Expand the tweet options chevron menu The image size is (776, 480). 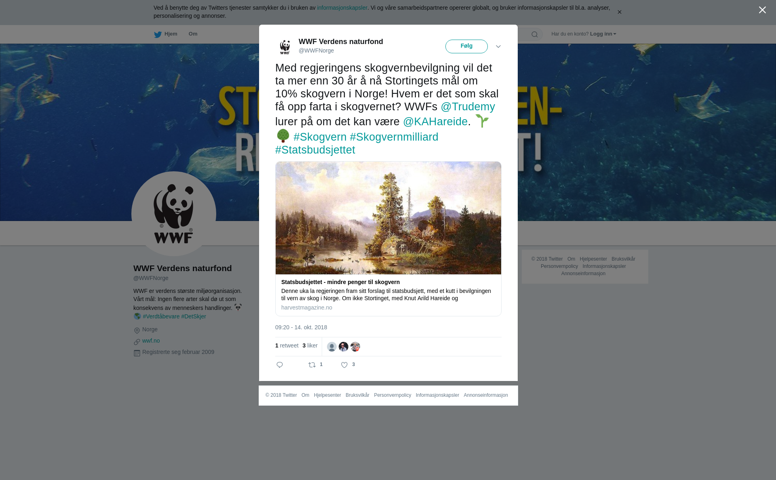(498, 46)
